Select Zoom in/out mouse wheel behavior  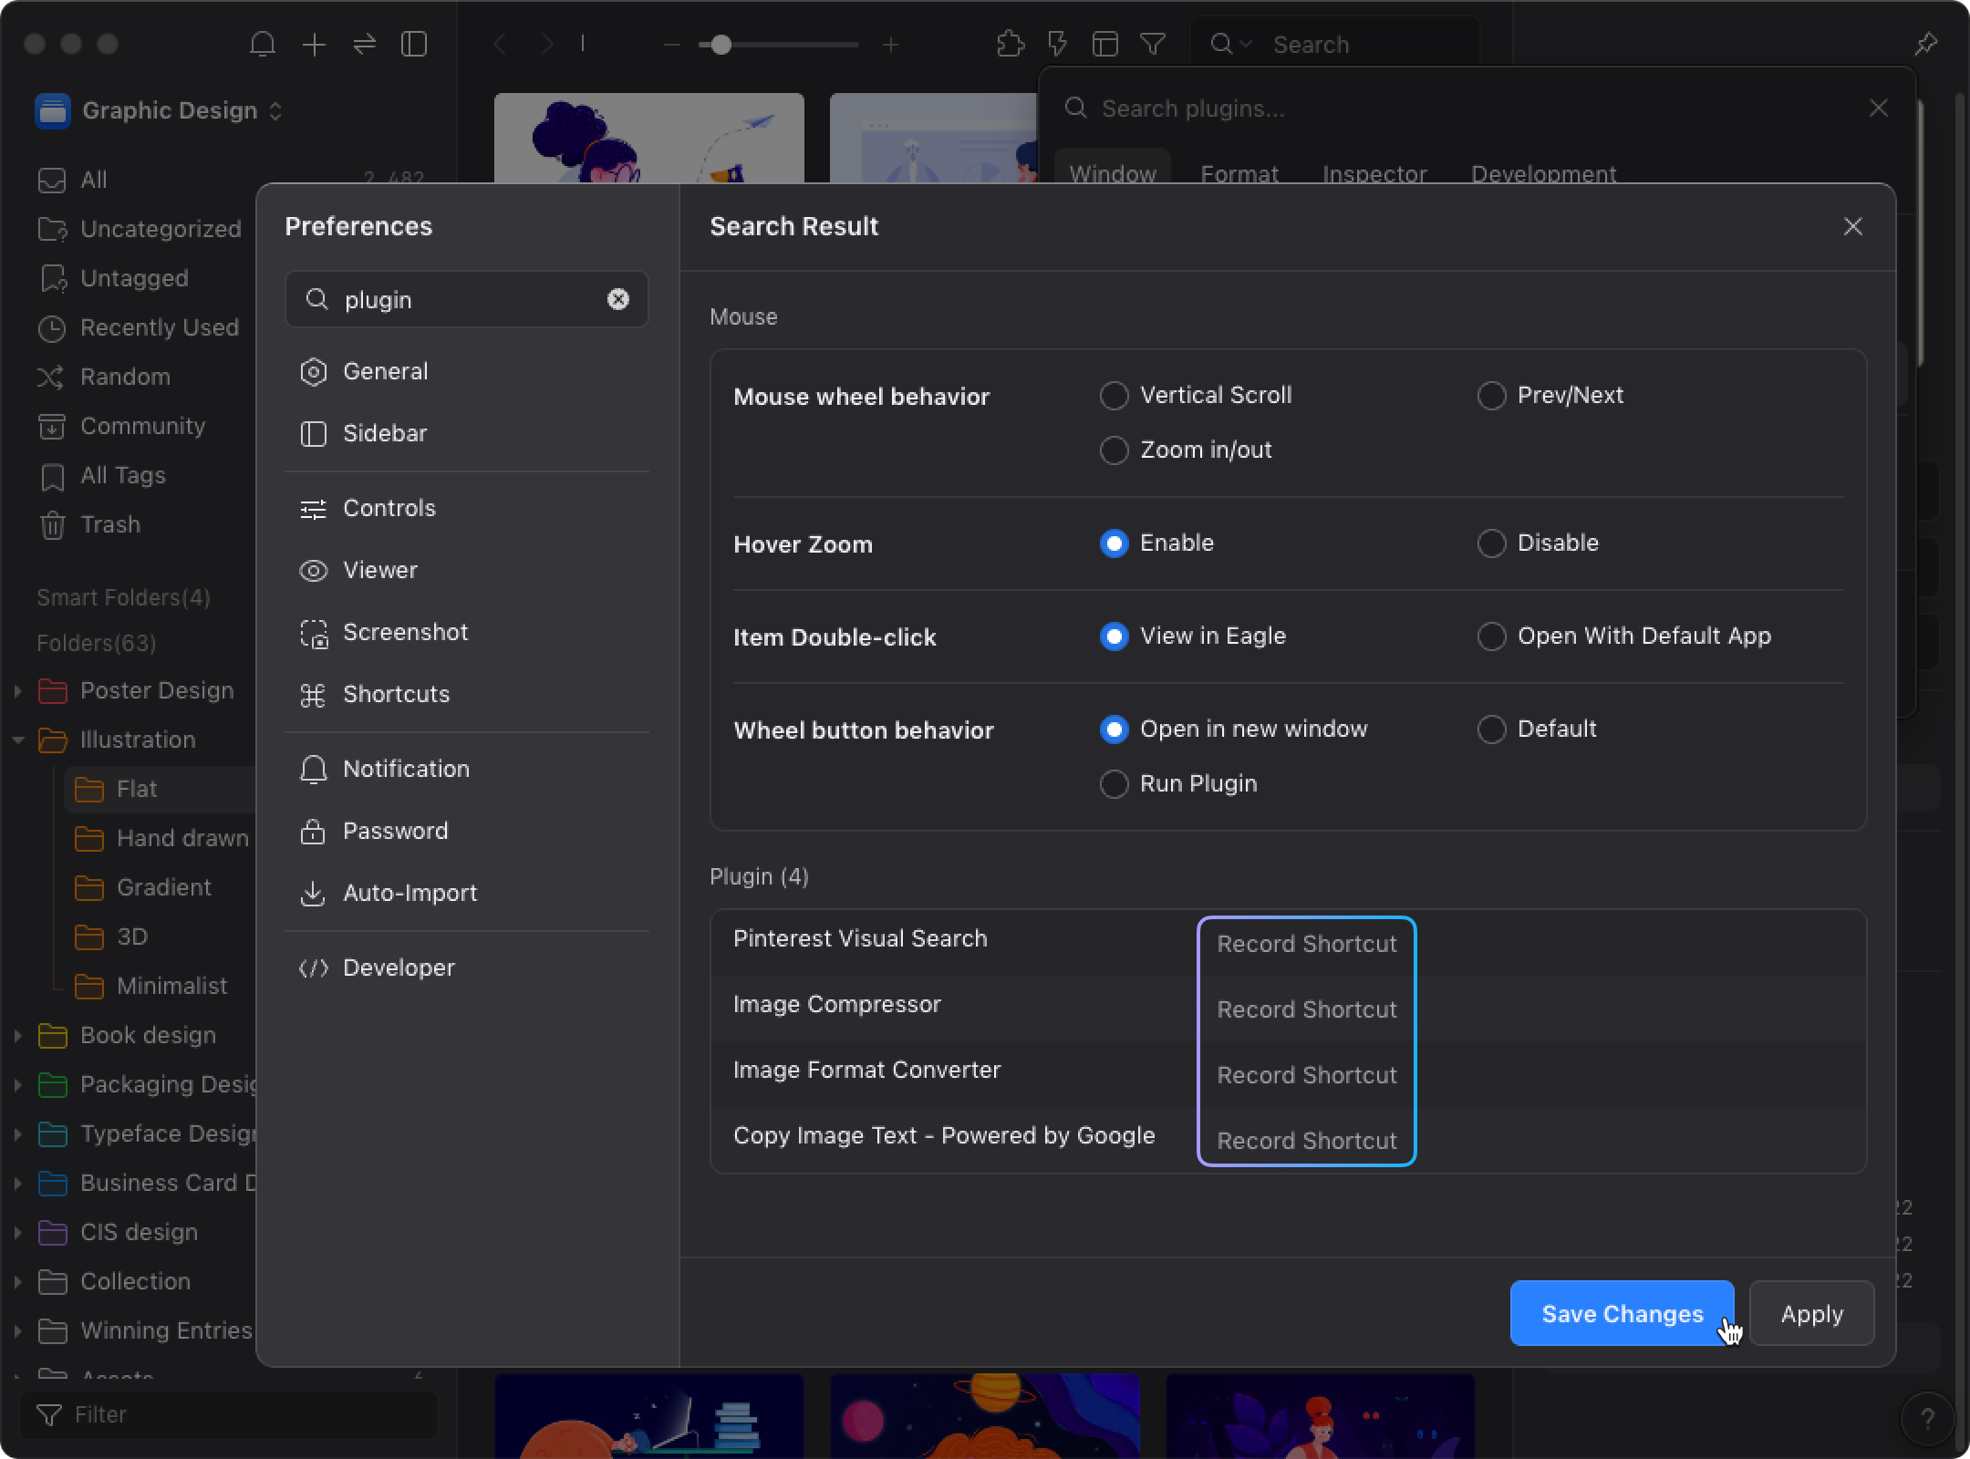pyautogui.click(x=1113, y=449)
